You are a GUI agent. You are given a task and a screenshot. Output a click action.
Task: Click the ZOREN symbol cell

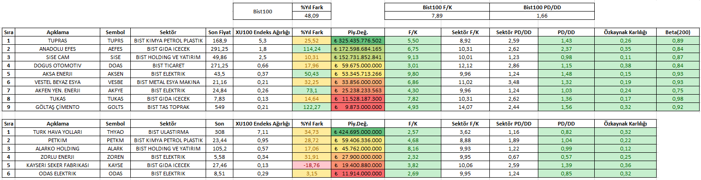pyautogui.click(x=115, y=157)
